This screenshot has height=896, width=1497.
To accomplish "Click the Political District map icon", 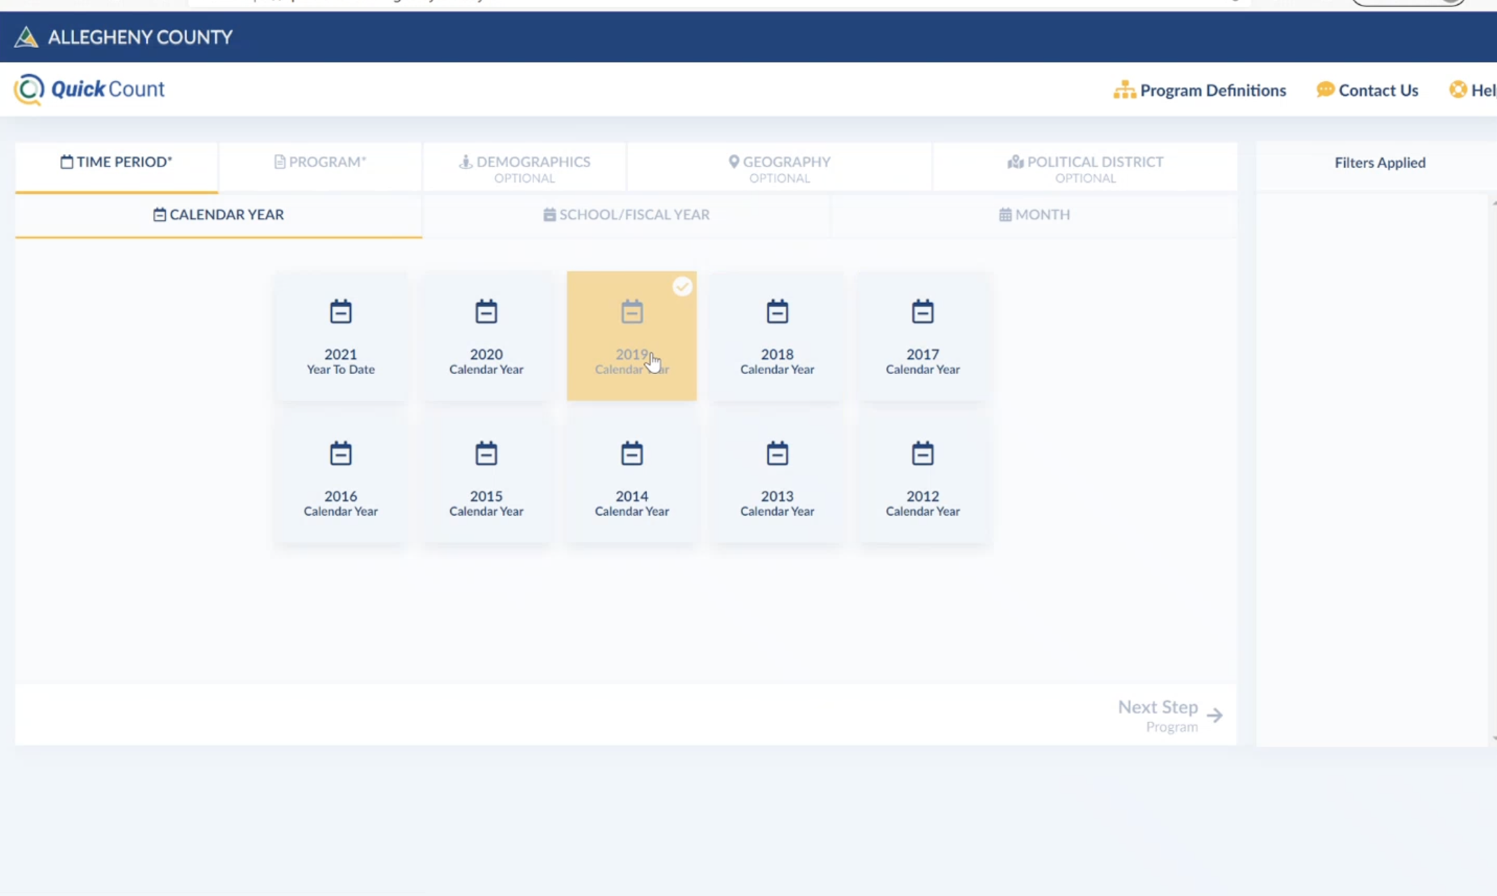I will pyautogui.click(x=1015, y=162).
